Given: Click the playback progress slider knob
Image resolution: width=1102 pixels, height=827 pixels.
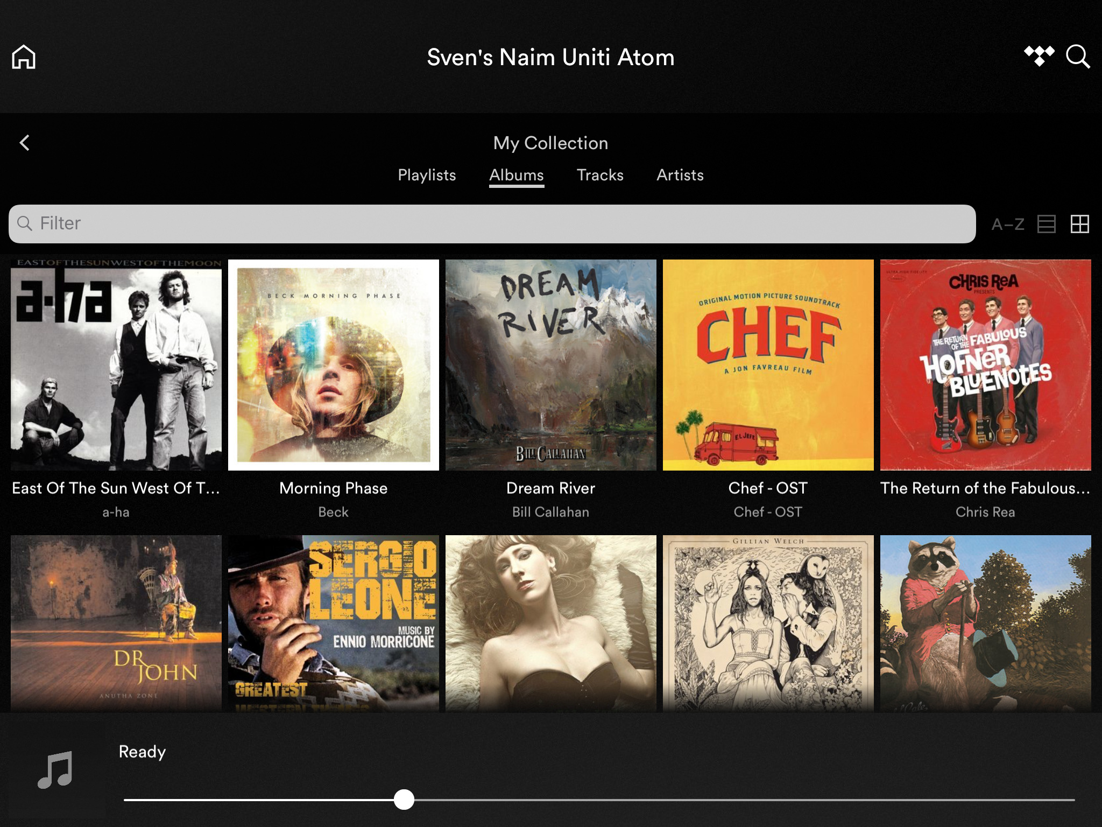Looking at the screenshot, I should click(x=404, y=800).
